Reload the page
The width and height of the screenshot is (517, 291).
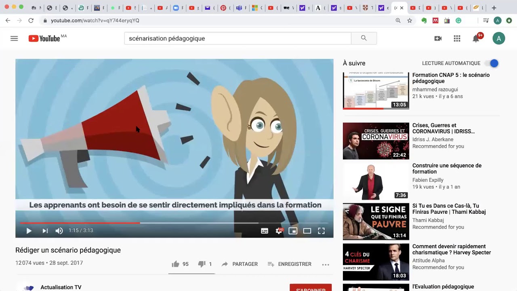[x=31, y=20]
